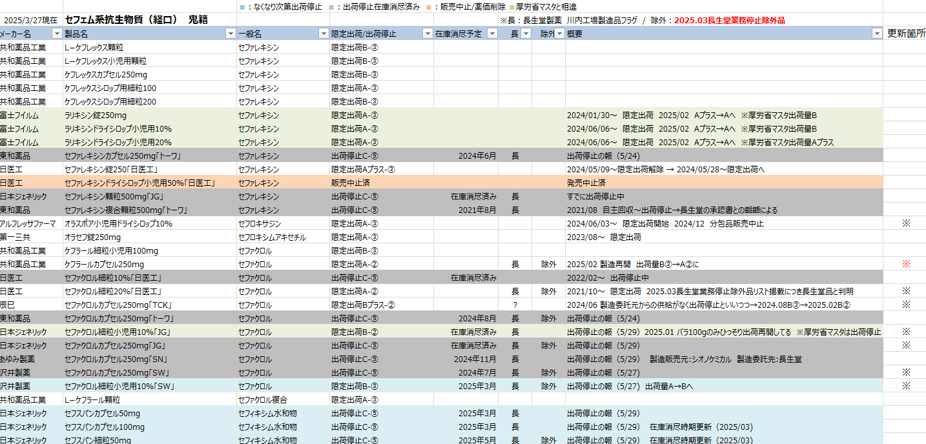Select the ケフラール細粒小児用100mg cell
The height and width of the screenshot is (444, 926).
tap(150, 250)
